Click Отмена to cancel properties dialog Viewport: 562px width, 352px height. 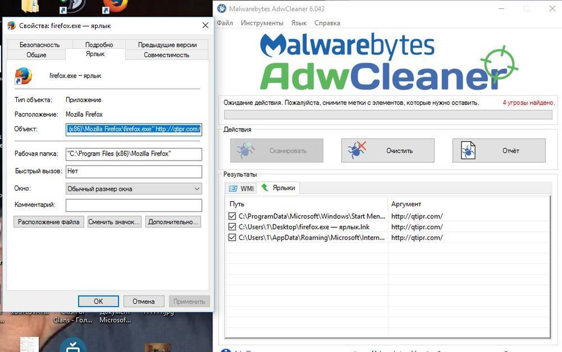[144, 301]
